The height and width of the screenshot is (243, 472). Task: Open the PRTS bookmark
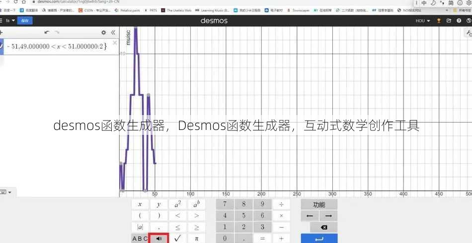151,10
